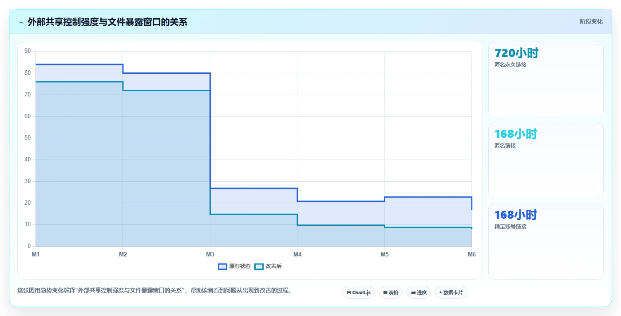Click the 指定账号链接 card label

tap(510, 227)
